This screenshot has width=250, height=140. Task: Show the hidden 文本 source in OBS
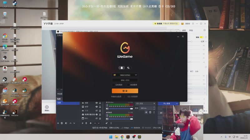[x=97, y=111]
